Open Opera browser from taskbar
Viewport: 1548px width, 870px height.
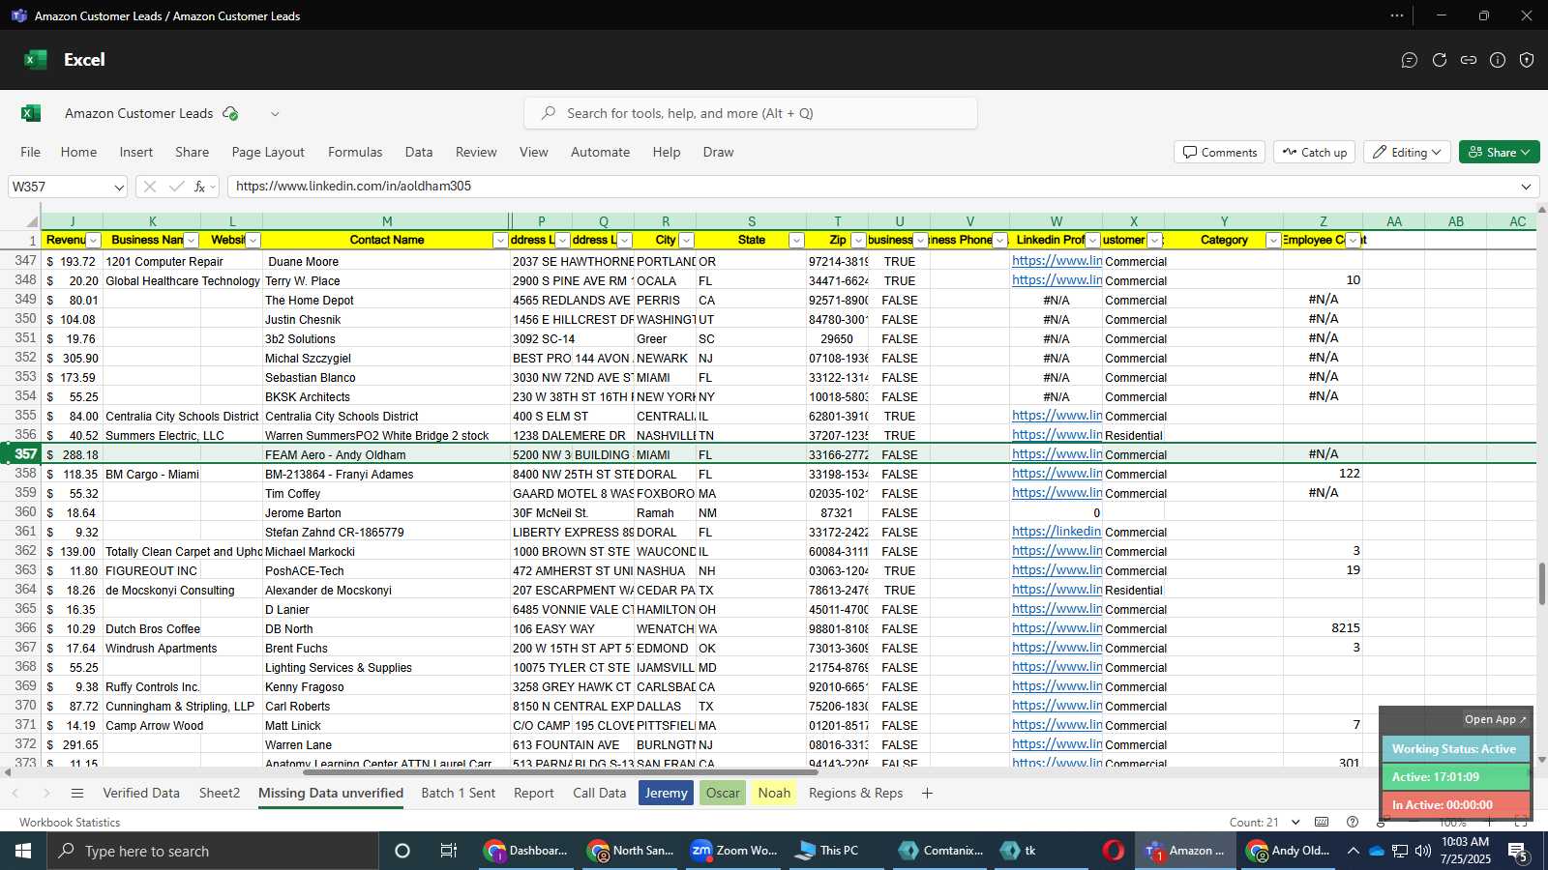(1114, 851)
